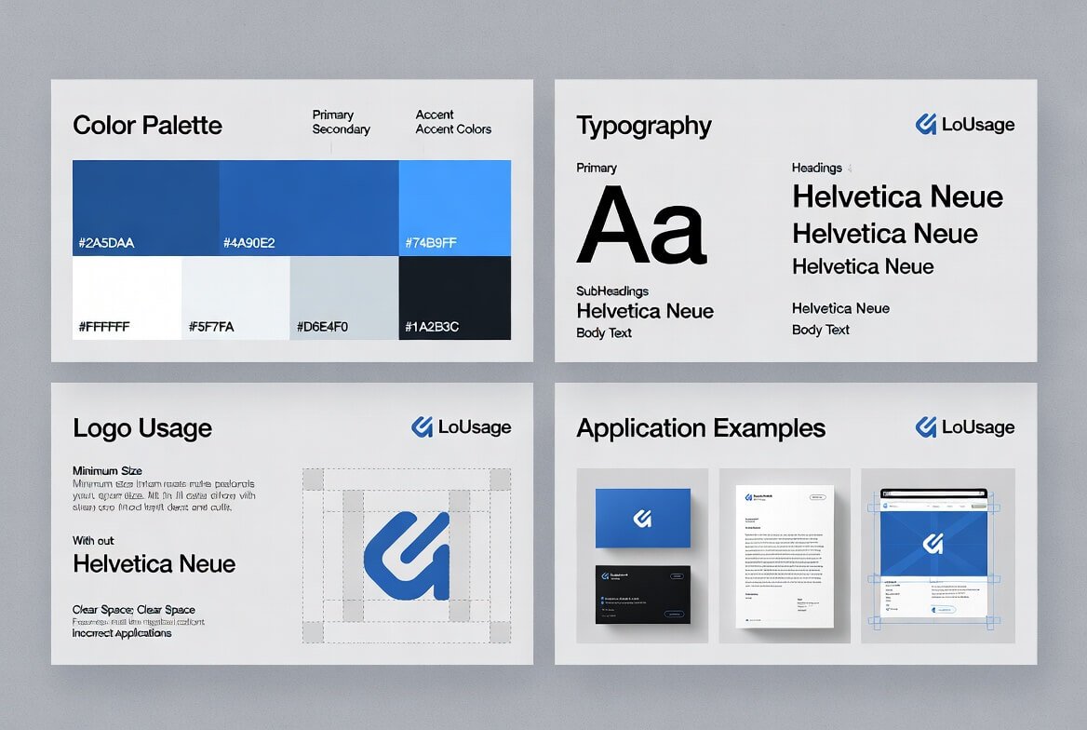Click the 'Typography' heading
The height and width of the screenshot is (730, 1087).
(644, 126)
